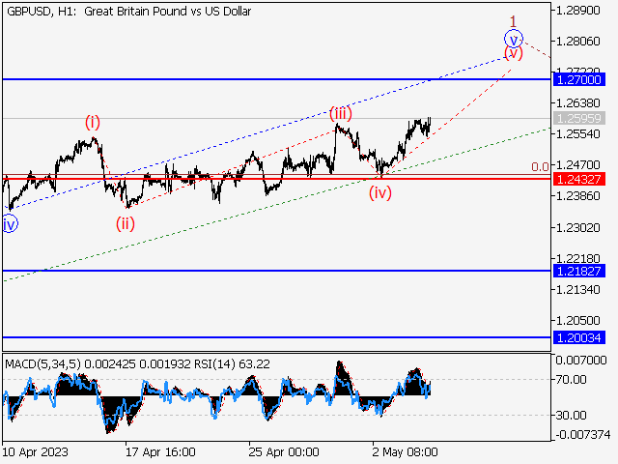Click the 0.007000 MACD scale value

coord(581,360)
